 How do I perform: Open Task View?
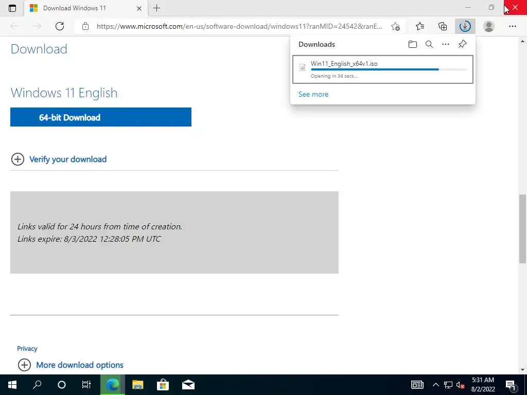(86, 385)
